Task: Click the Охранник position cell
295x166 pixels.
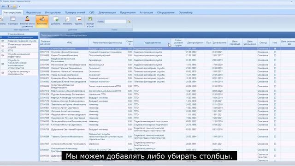Action: [107, 144]
